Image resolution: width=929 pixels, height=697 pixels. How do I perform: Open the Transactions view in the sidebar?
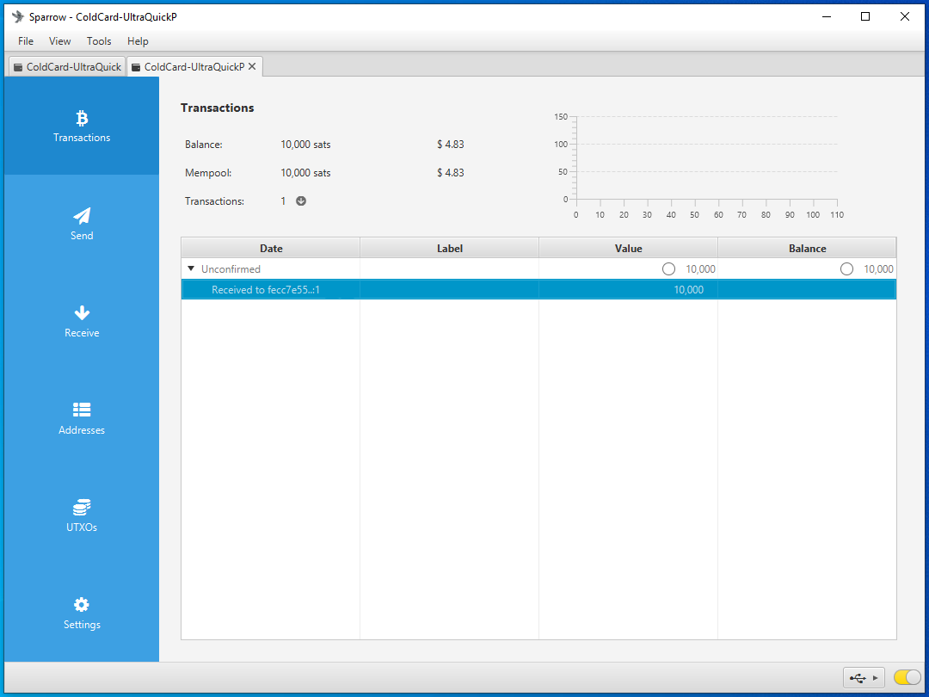click(x=82, y=126)
